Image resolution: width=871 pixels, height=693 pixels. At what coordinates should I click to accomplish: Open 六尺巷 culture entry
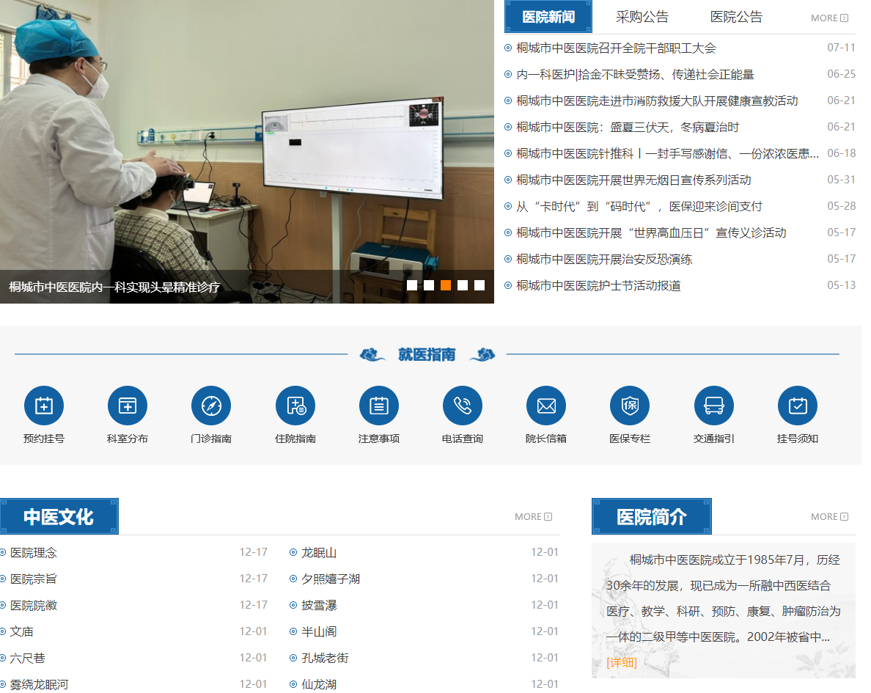point(27,658)
